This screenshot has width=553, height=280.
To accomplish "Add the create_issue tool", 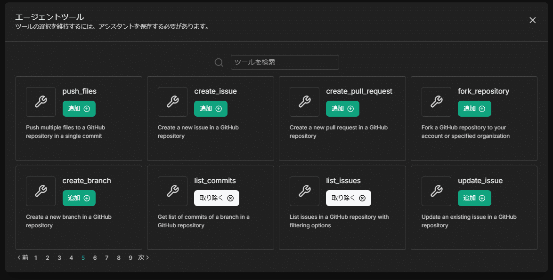I will [211, 108].
